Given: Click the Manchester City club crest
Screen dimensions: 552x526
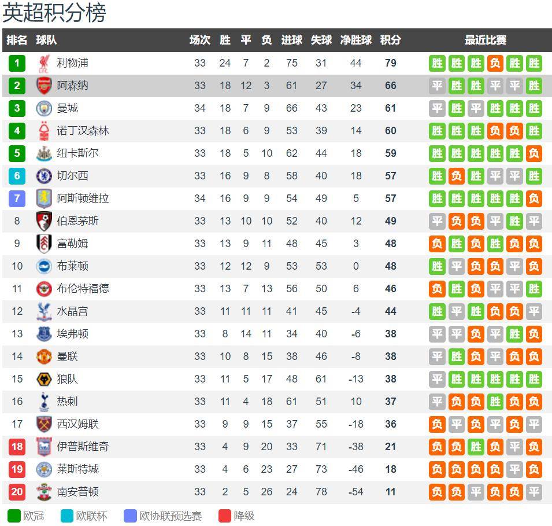Looking at the screenshot, I should 44,108.
